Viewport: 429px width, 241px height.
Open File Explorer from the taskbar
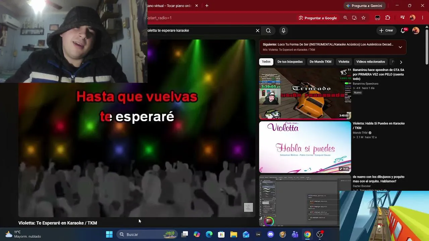(234, 234)
